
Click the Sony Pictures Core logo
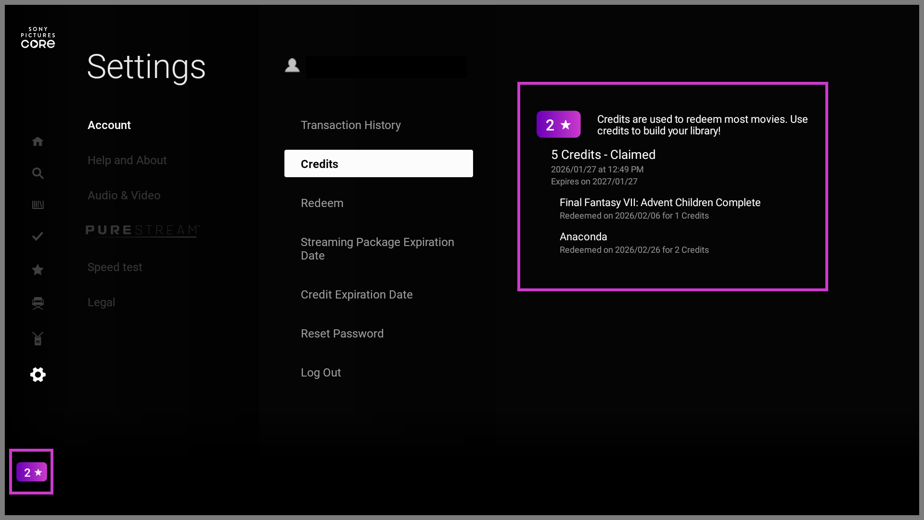point(38,38)
